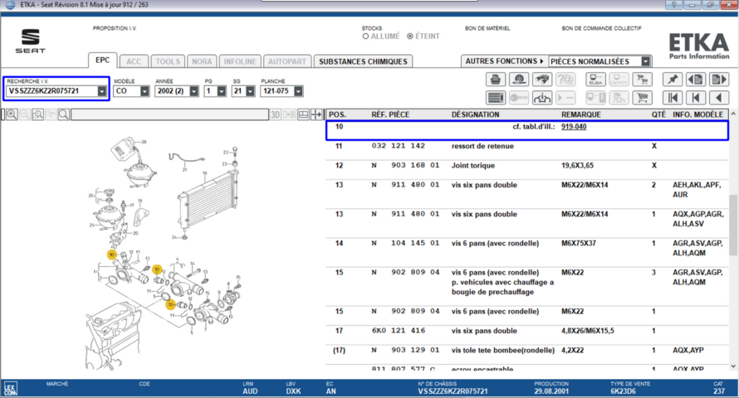
Task: Switch to the TOOLS tab
Action: click(168, 61)
